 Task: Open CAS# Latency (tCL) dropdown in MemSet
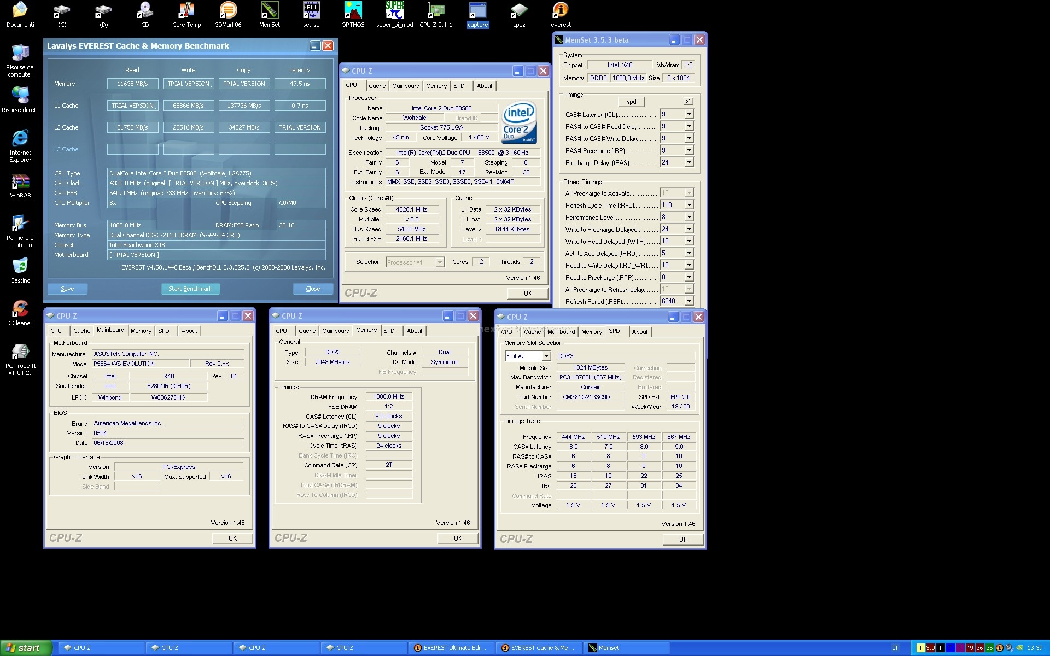point(689,114)
